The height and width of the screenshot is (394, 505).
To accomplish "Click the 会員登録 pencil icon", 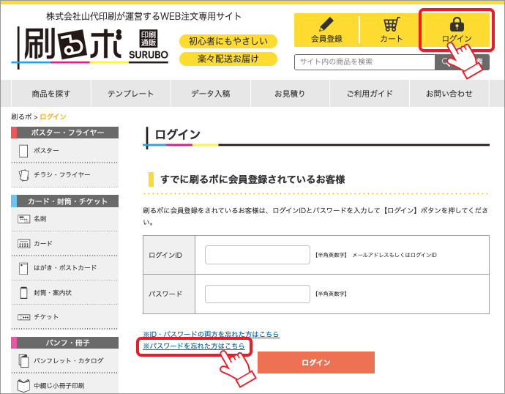I will pos(326,24).
